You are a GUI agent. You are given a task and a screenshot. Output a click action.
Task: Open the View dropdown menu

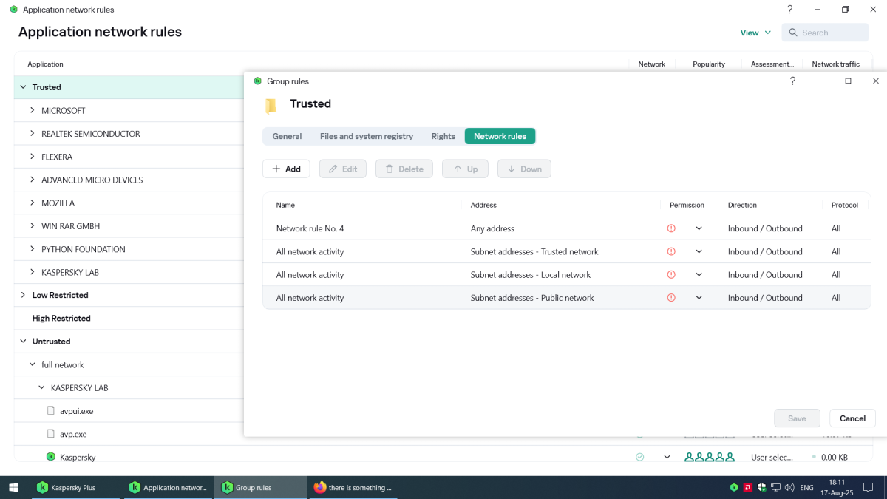pos(755,33)
